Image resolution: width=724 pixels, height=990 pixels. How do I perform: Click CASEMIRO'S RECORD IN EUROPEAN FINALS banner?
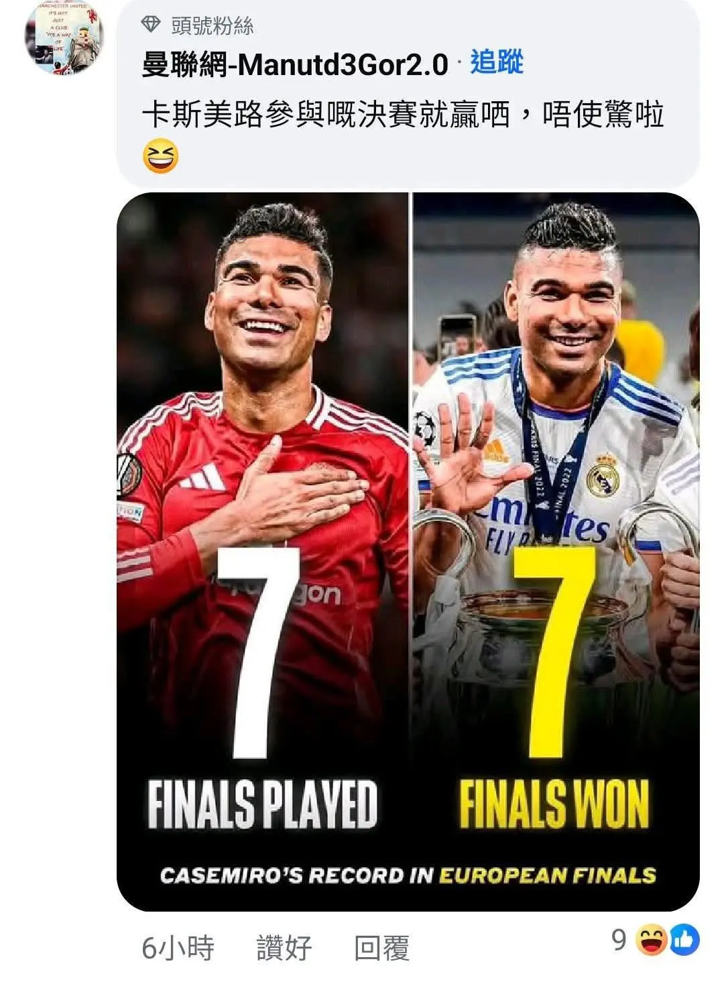pos(408,875)
